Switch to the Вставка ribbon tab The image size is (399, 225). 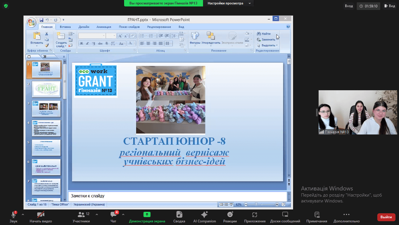click(x=65, y=27)
